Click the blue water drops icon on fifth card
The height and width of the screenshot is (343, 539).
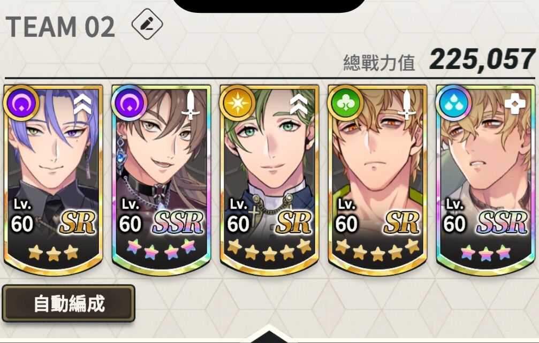coord(453,103)
